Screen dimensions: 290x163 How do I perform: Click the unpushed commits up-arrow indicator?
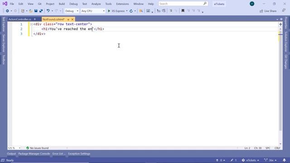pos(217,160)
